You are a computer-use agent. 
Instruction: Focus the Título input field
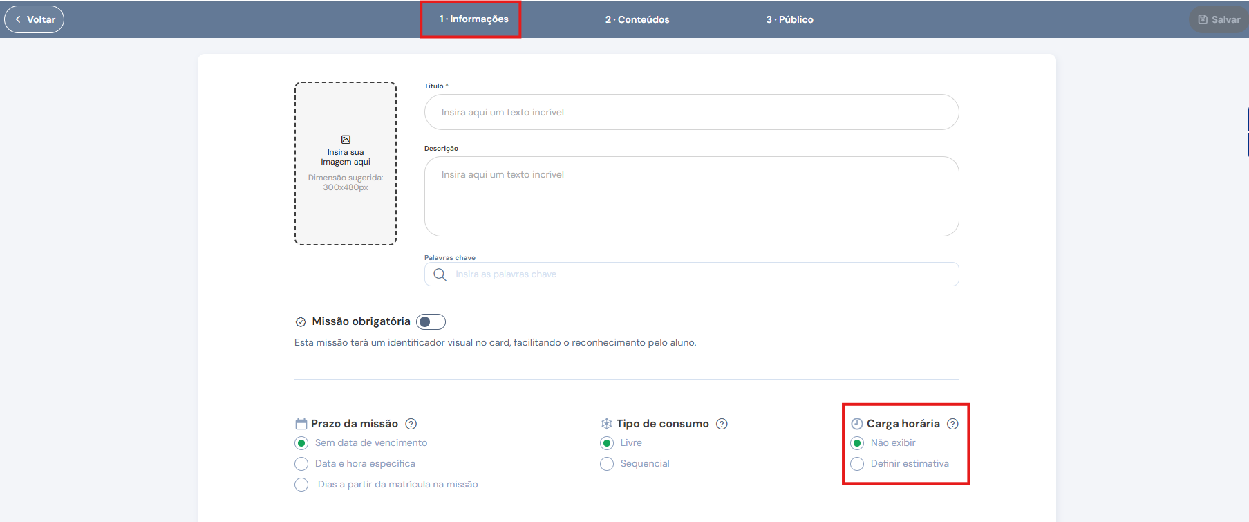[x=691, y=112]
